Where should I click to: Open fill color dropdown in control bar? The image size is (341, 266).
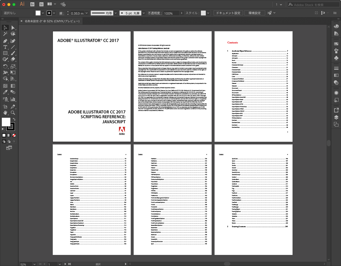[x=43, y=13]
